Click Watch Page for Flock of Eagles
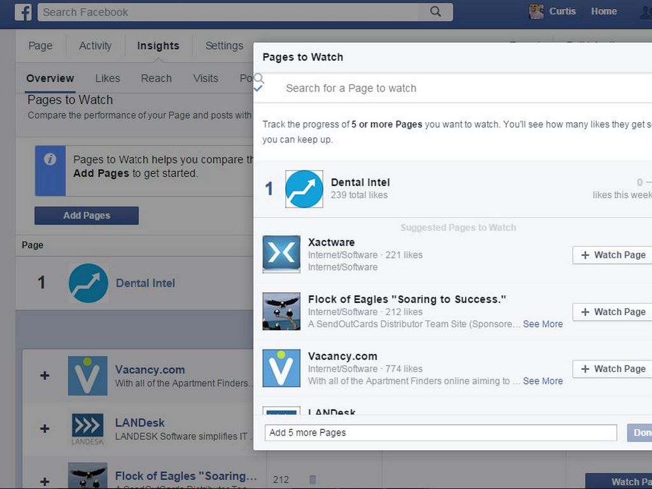 click(613, 312)
